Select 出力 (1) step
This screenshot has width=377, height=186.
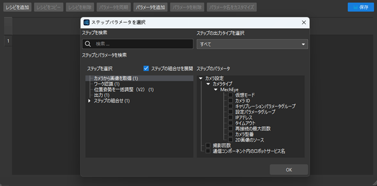[102, 95]
